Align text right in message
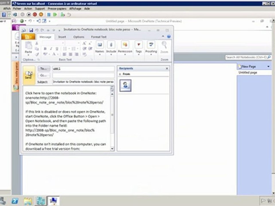This screenshot has height=206, width=275. pos(76,54)
